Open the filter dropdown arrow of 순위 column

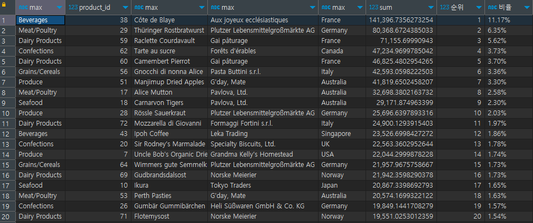[x=478, y=8]
